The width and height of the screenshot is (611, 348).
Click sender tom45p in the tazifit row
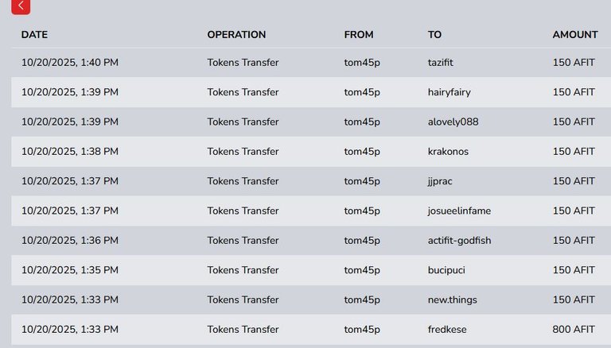coord(362,63)
